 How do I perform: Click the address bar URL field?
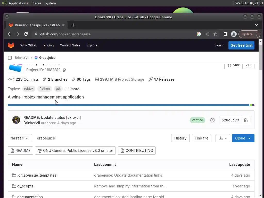[x=114, y=34]
